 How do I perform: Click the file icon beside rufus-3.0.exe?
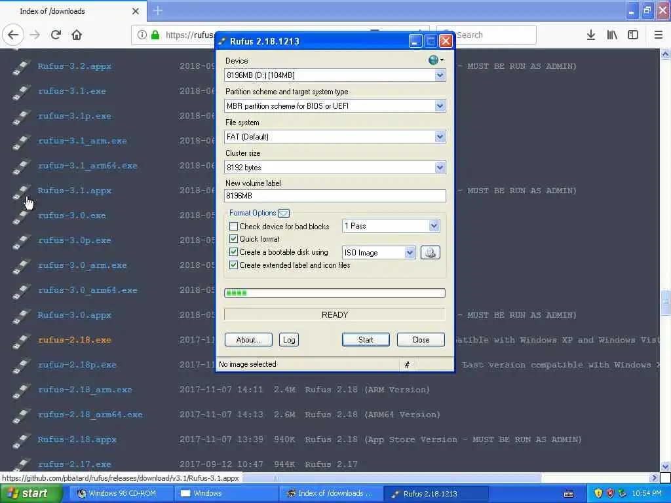coord(22,216)
